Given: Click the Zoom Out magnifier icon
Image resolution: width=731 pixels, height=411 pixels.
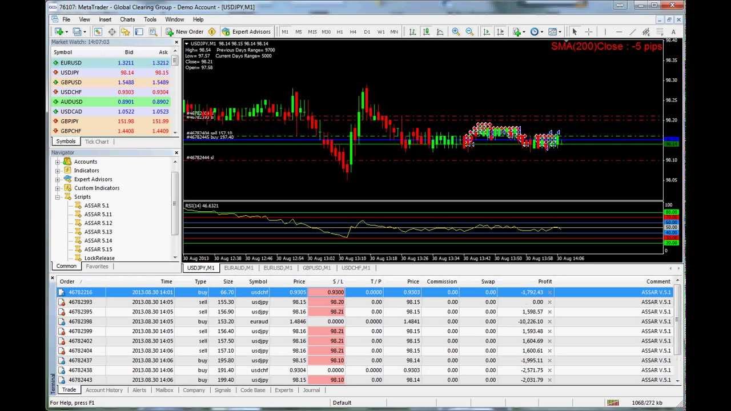Looking at the screenshot, I should point(469,32).
